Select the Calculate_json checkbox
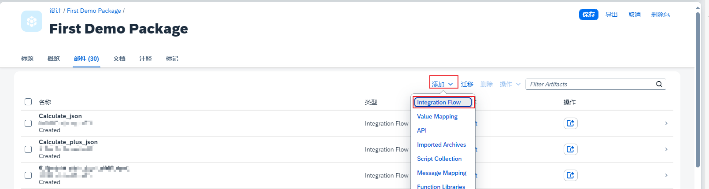 [x=28, y=123]
